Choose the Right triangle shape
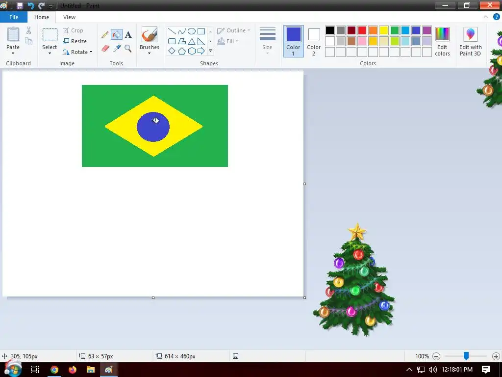The width and height of the screenshot is (502, 377). [x=201, y=41]
